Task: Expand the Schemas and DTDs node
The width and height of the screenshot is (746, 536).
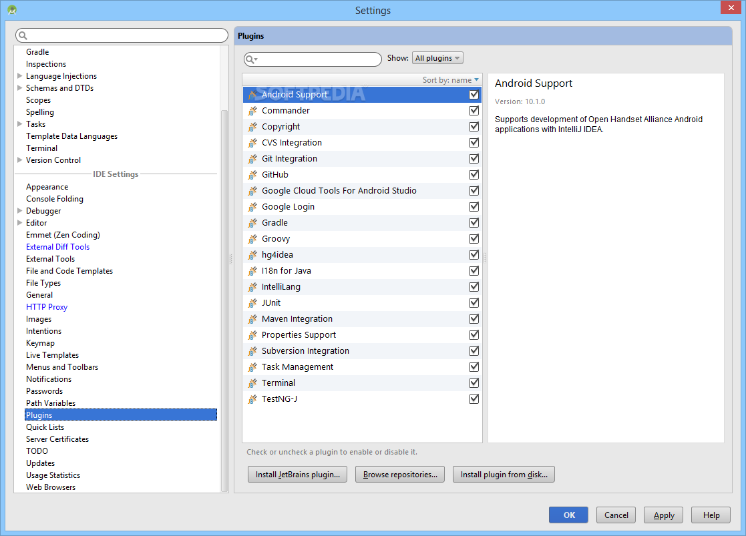Action: coord(19,87)
